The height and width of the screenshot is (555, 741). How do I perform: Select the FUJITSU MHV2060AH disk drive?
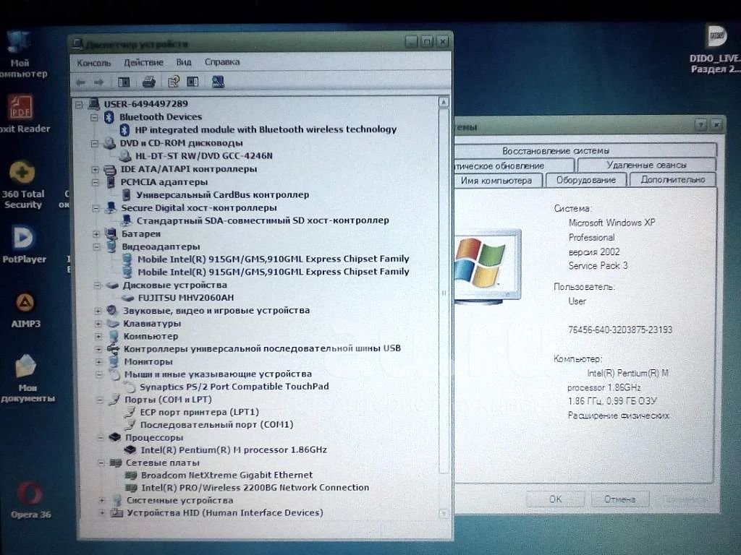(185, 297)
